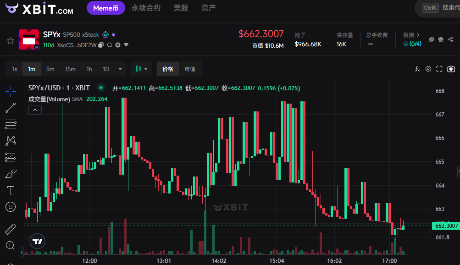Add SPYx to favorites with star

click(x=11, y=40)
